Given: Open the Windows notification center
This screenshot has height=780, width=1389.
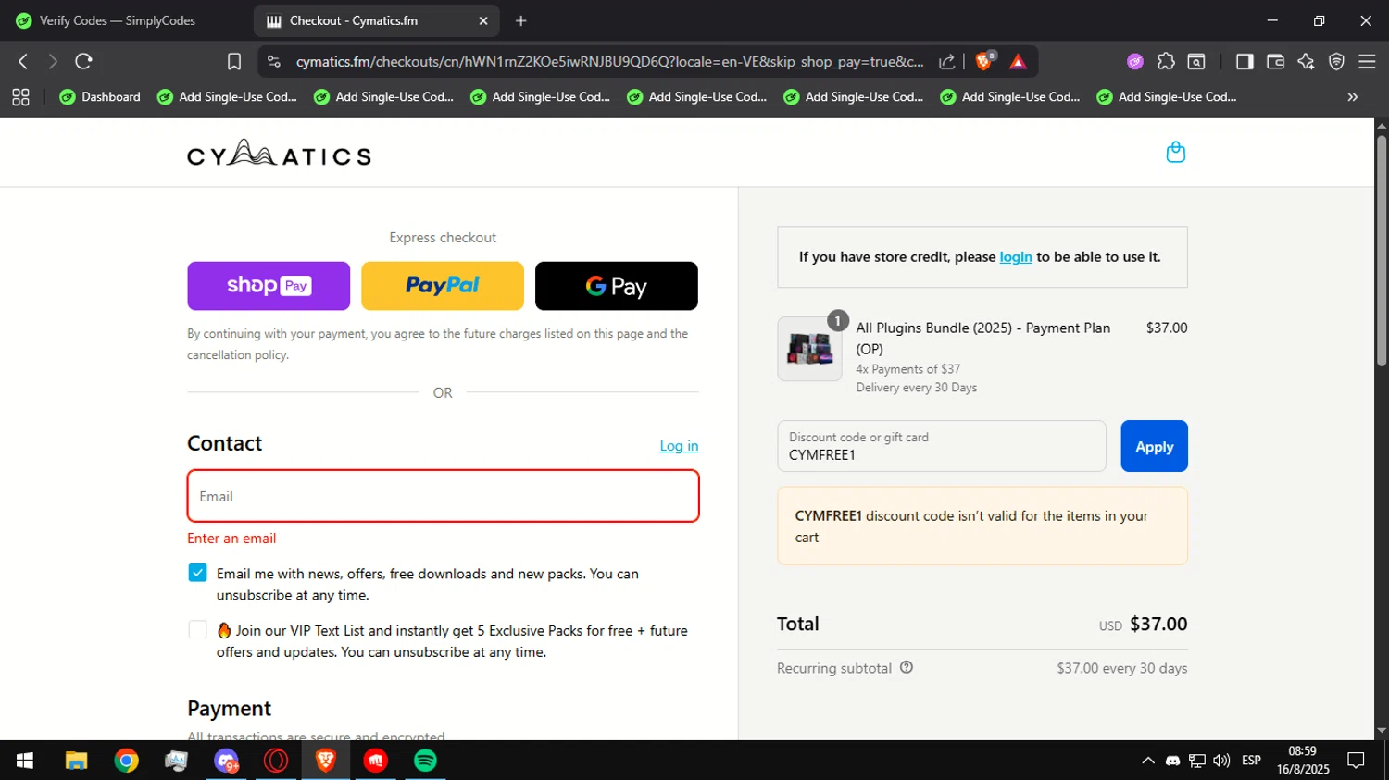Looking at the screenshot, I should tap(1357, 761).
